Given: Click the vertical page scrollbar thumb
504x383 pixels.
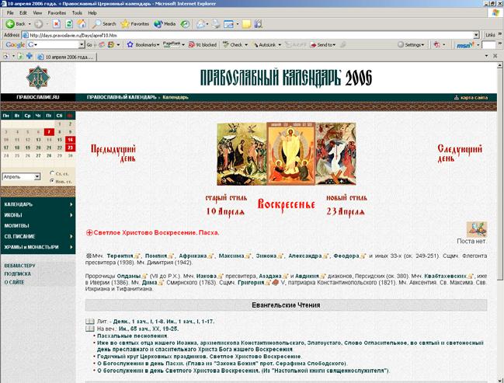Looking at the screenshot, I should point(500,174).
